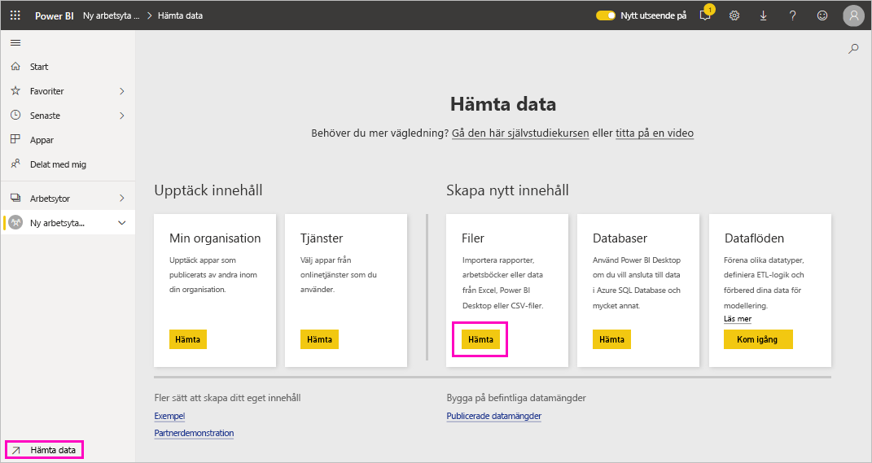Expand the Senaste flyout chevron
This screenshot has width=872, height=463.
(122, 116)
